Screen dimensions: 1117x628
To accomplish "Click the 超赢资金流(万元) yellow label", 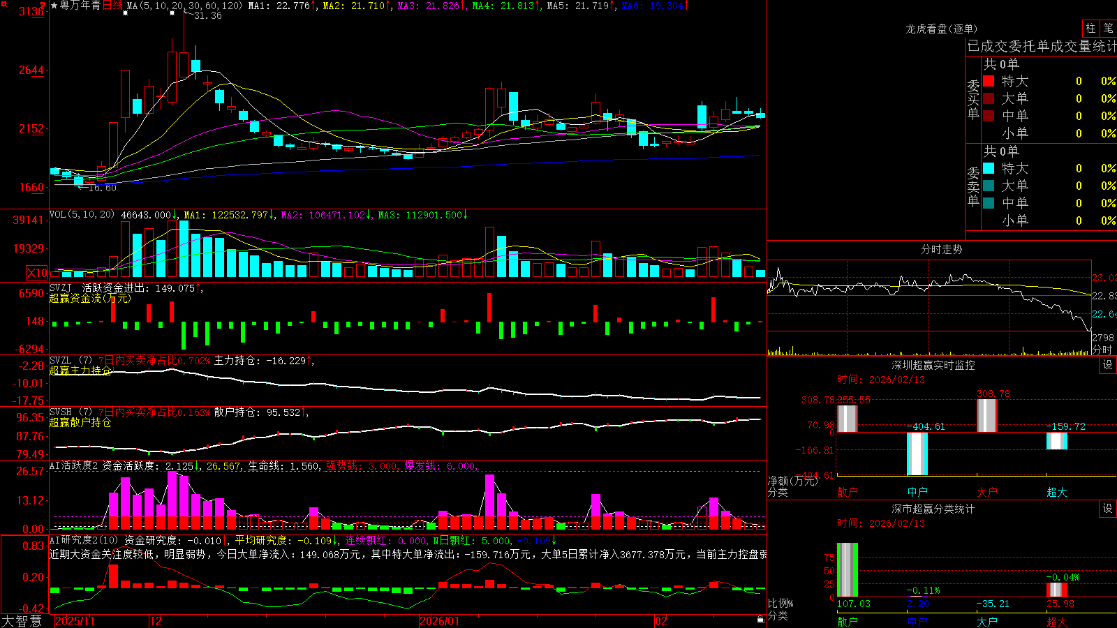I will pos(90,298).
